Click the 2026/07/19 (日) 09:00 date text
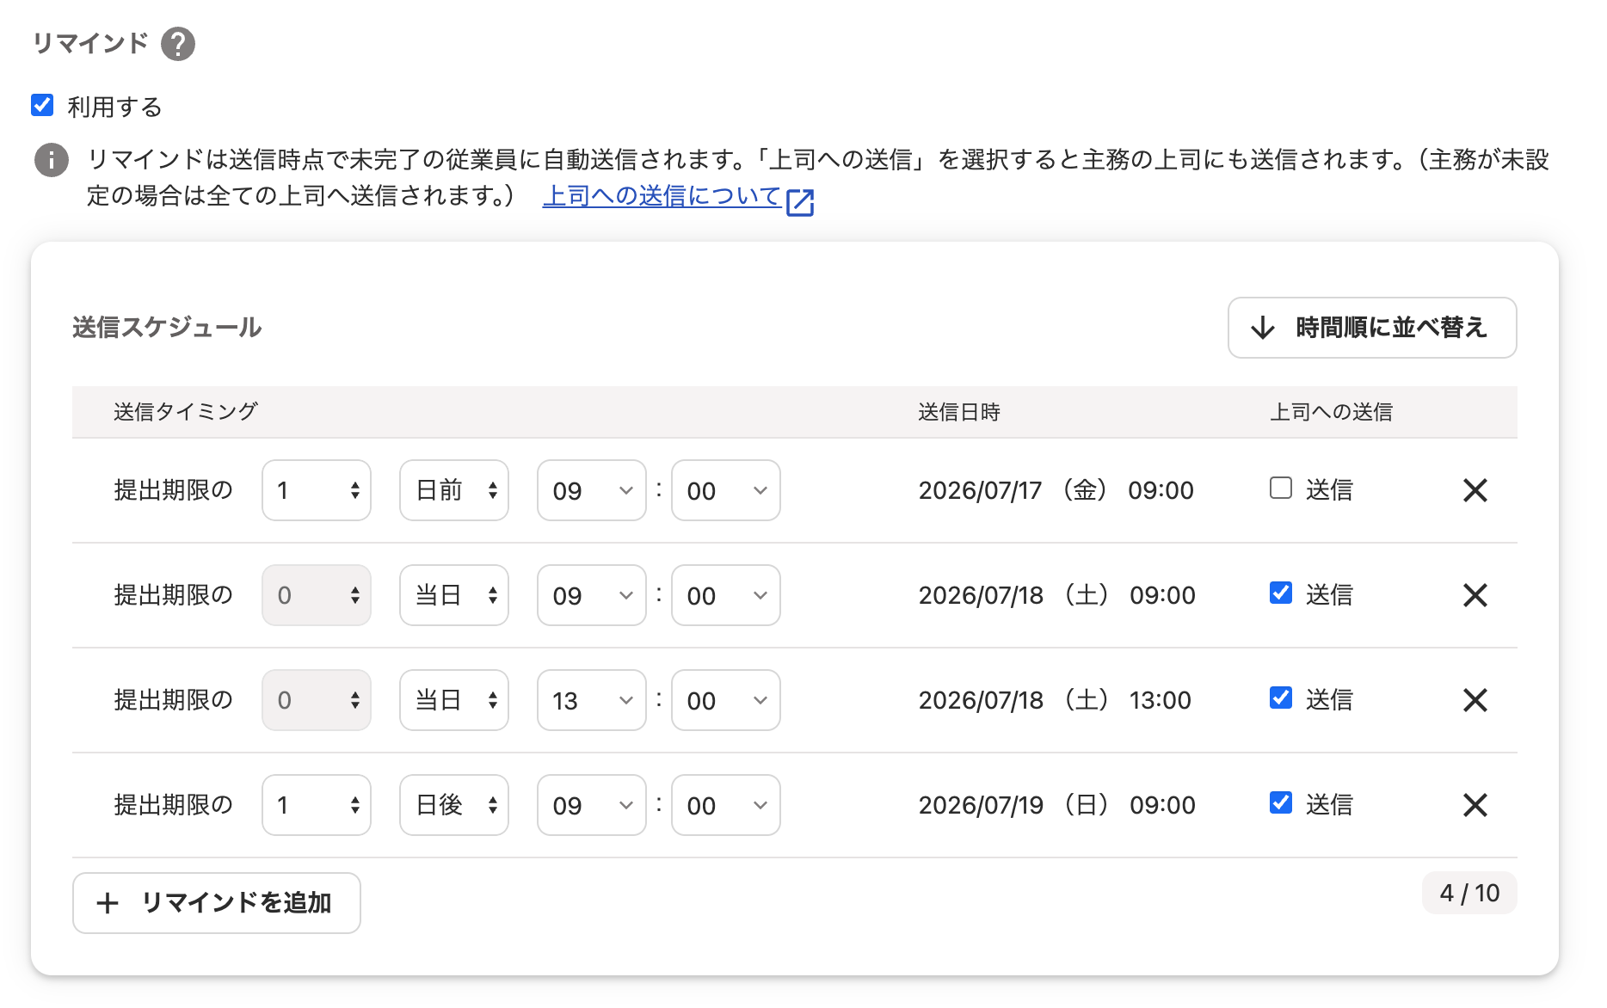This screenshot has height=1008, width=1607. pos(1057,805)
